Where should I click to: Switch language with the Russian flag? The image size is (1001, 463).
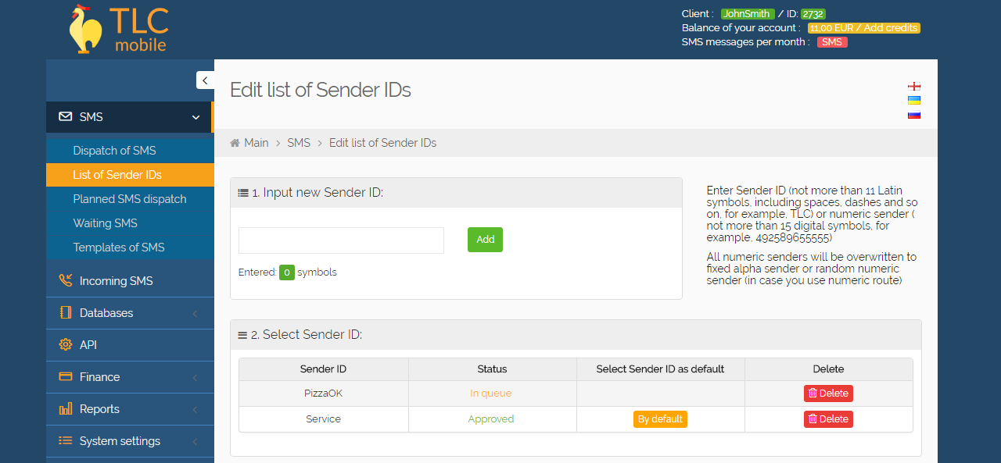tap(914, 115)
